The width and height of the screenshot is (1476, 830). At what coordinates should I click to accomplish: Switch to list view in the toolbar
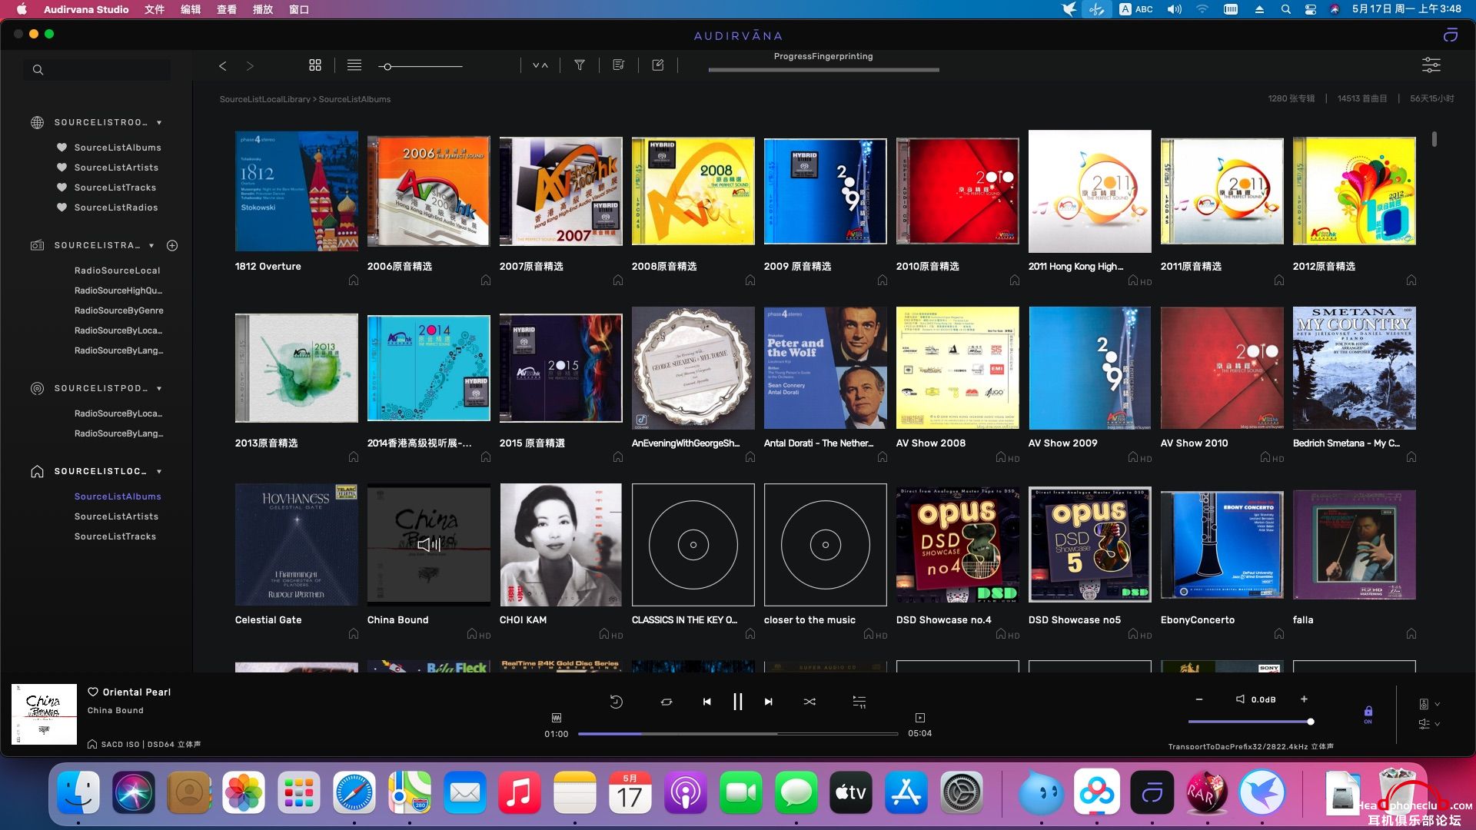pyautogui.click(x=354, y=65)
